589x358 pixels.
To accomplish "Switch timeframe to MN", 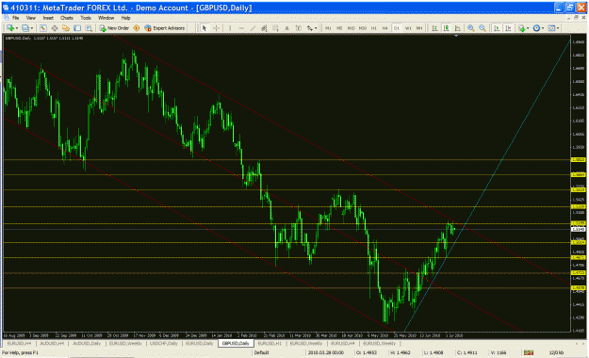I will pos(419,28).
